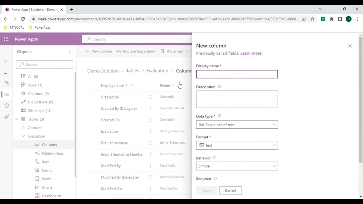Open more options for Modified By row

coord(150,166)
